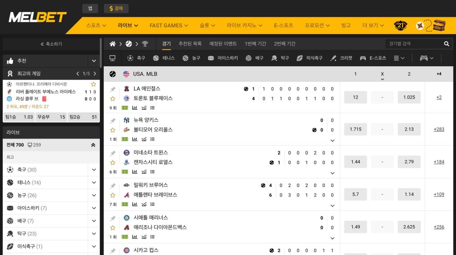Open the 21 blackjack badge icon
Screen dimensions: 456x255
(400, 25)
